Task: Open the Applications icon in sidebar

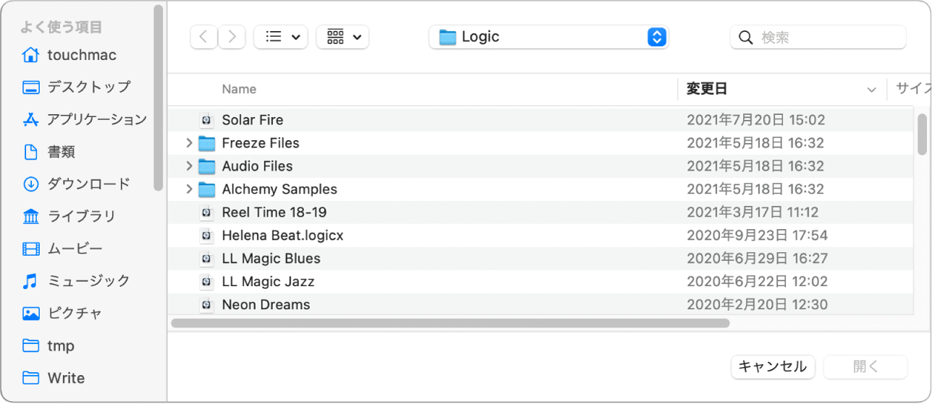Action: click(x=30, y=119)
